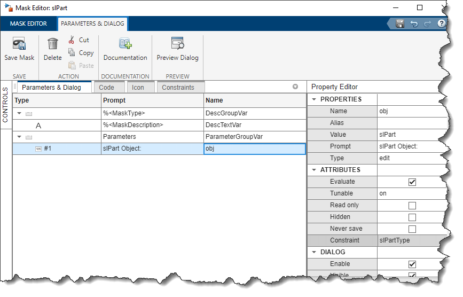Click the save disk icon in title strip
463x297 pixels.
pyautogui.click(x=400, y=24)
